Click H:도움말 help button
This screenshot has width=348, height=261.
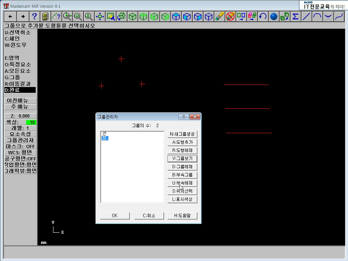pyautogui.click(x=182, y=216)
